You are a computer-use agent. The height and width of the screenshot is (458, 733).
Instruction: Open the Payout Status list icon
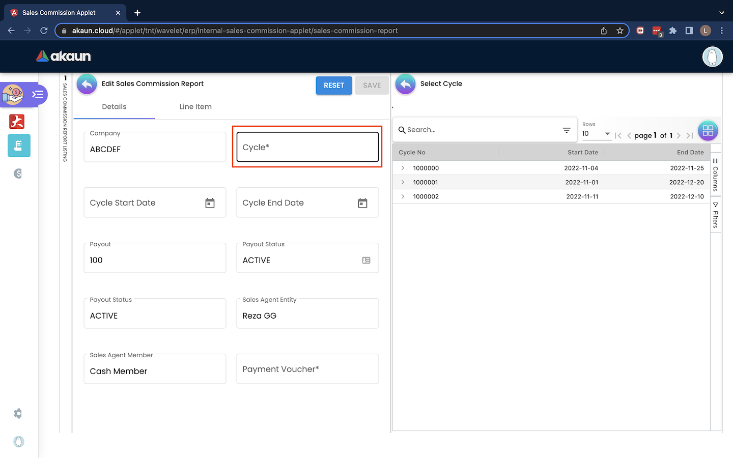366,261
